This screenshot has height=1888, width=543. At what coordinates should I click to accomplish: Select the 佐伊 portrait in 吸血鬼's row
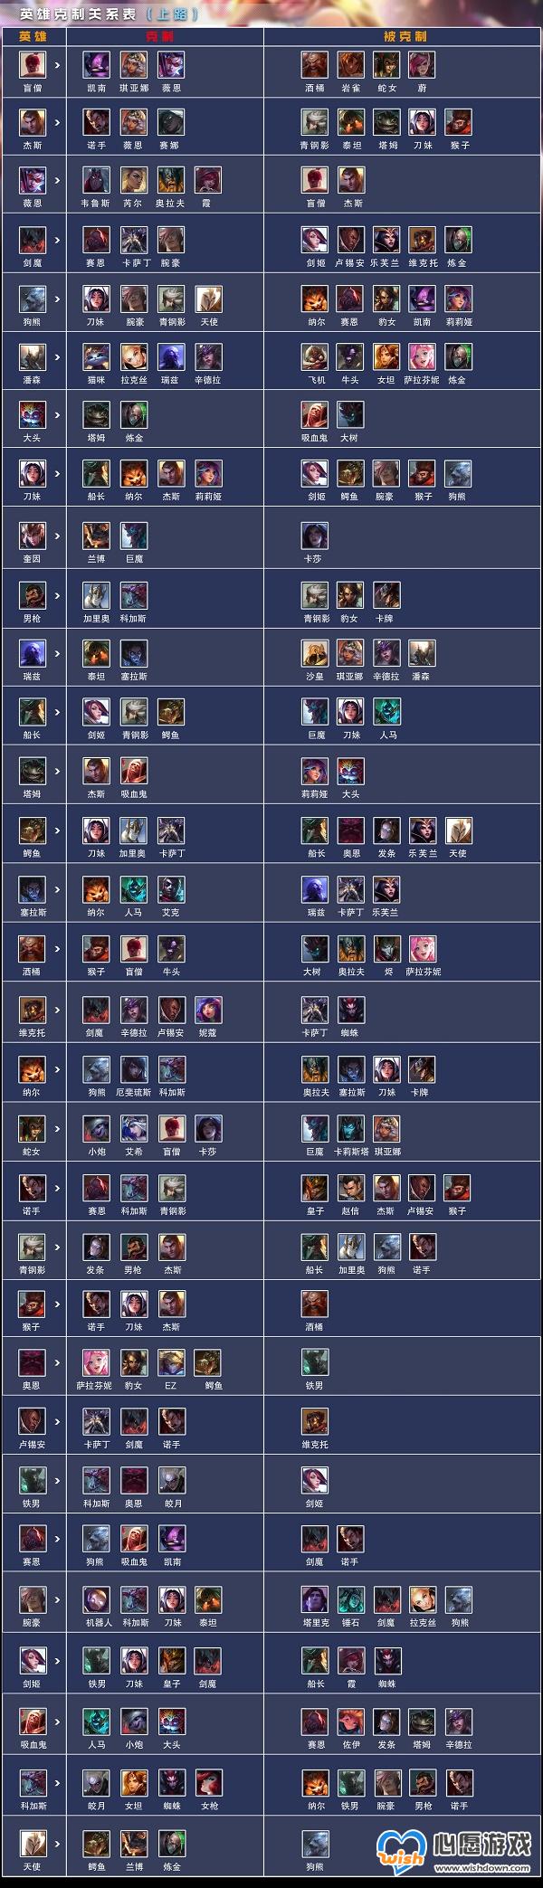point(351,1722)
